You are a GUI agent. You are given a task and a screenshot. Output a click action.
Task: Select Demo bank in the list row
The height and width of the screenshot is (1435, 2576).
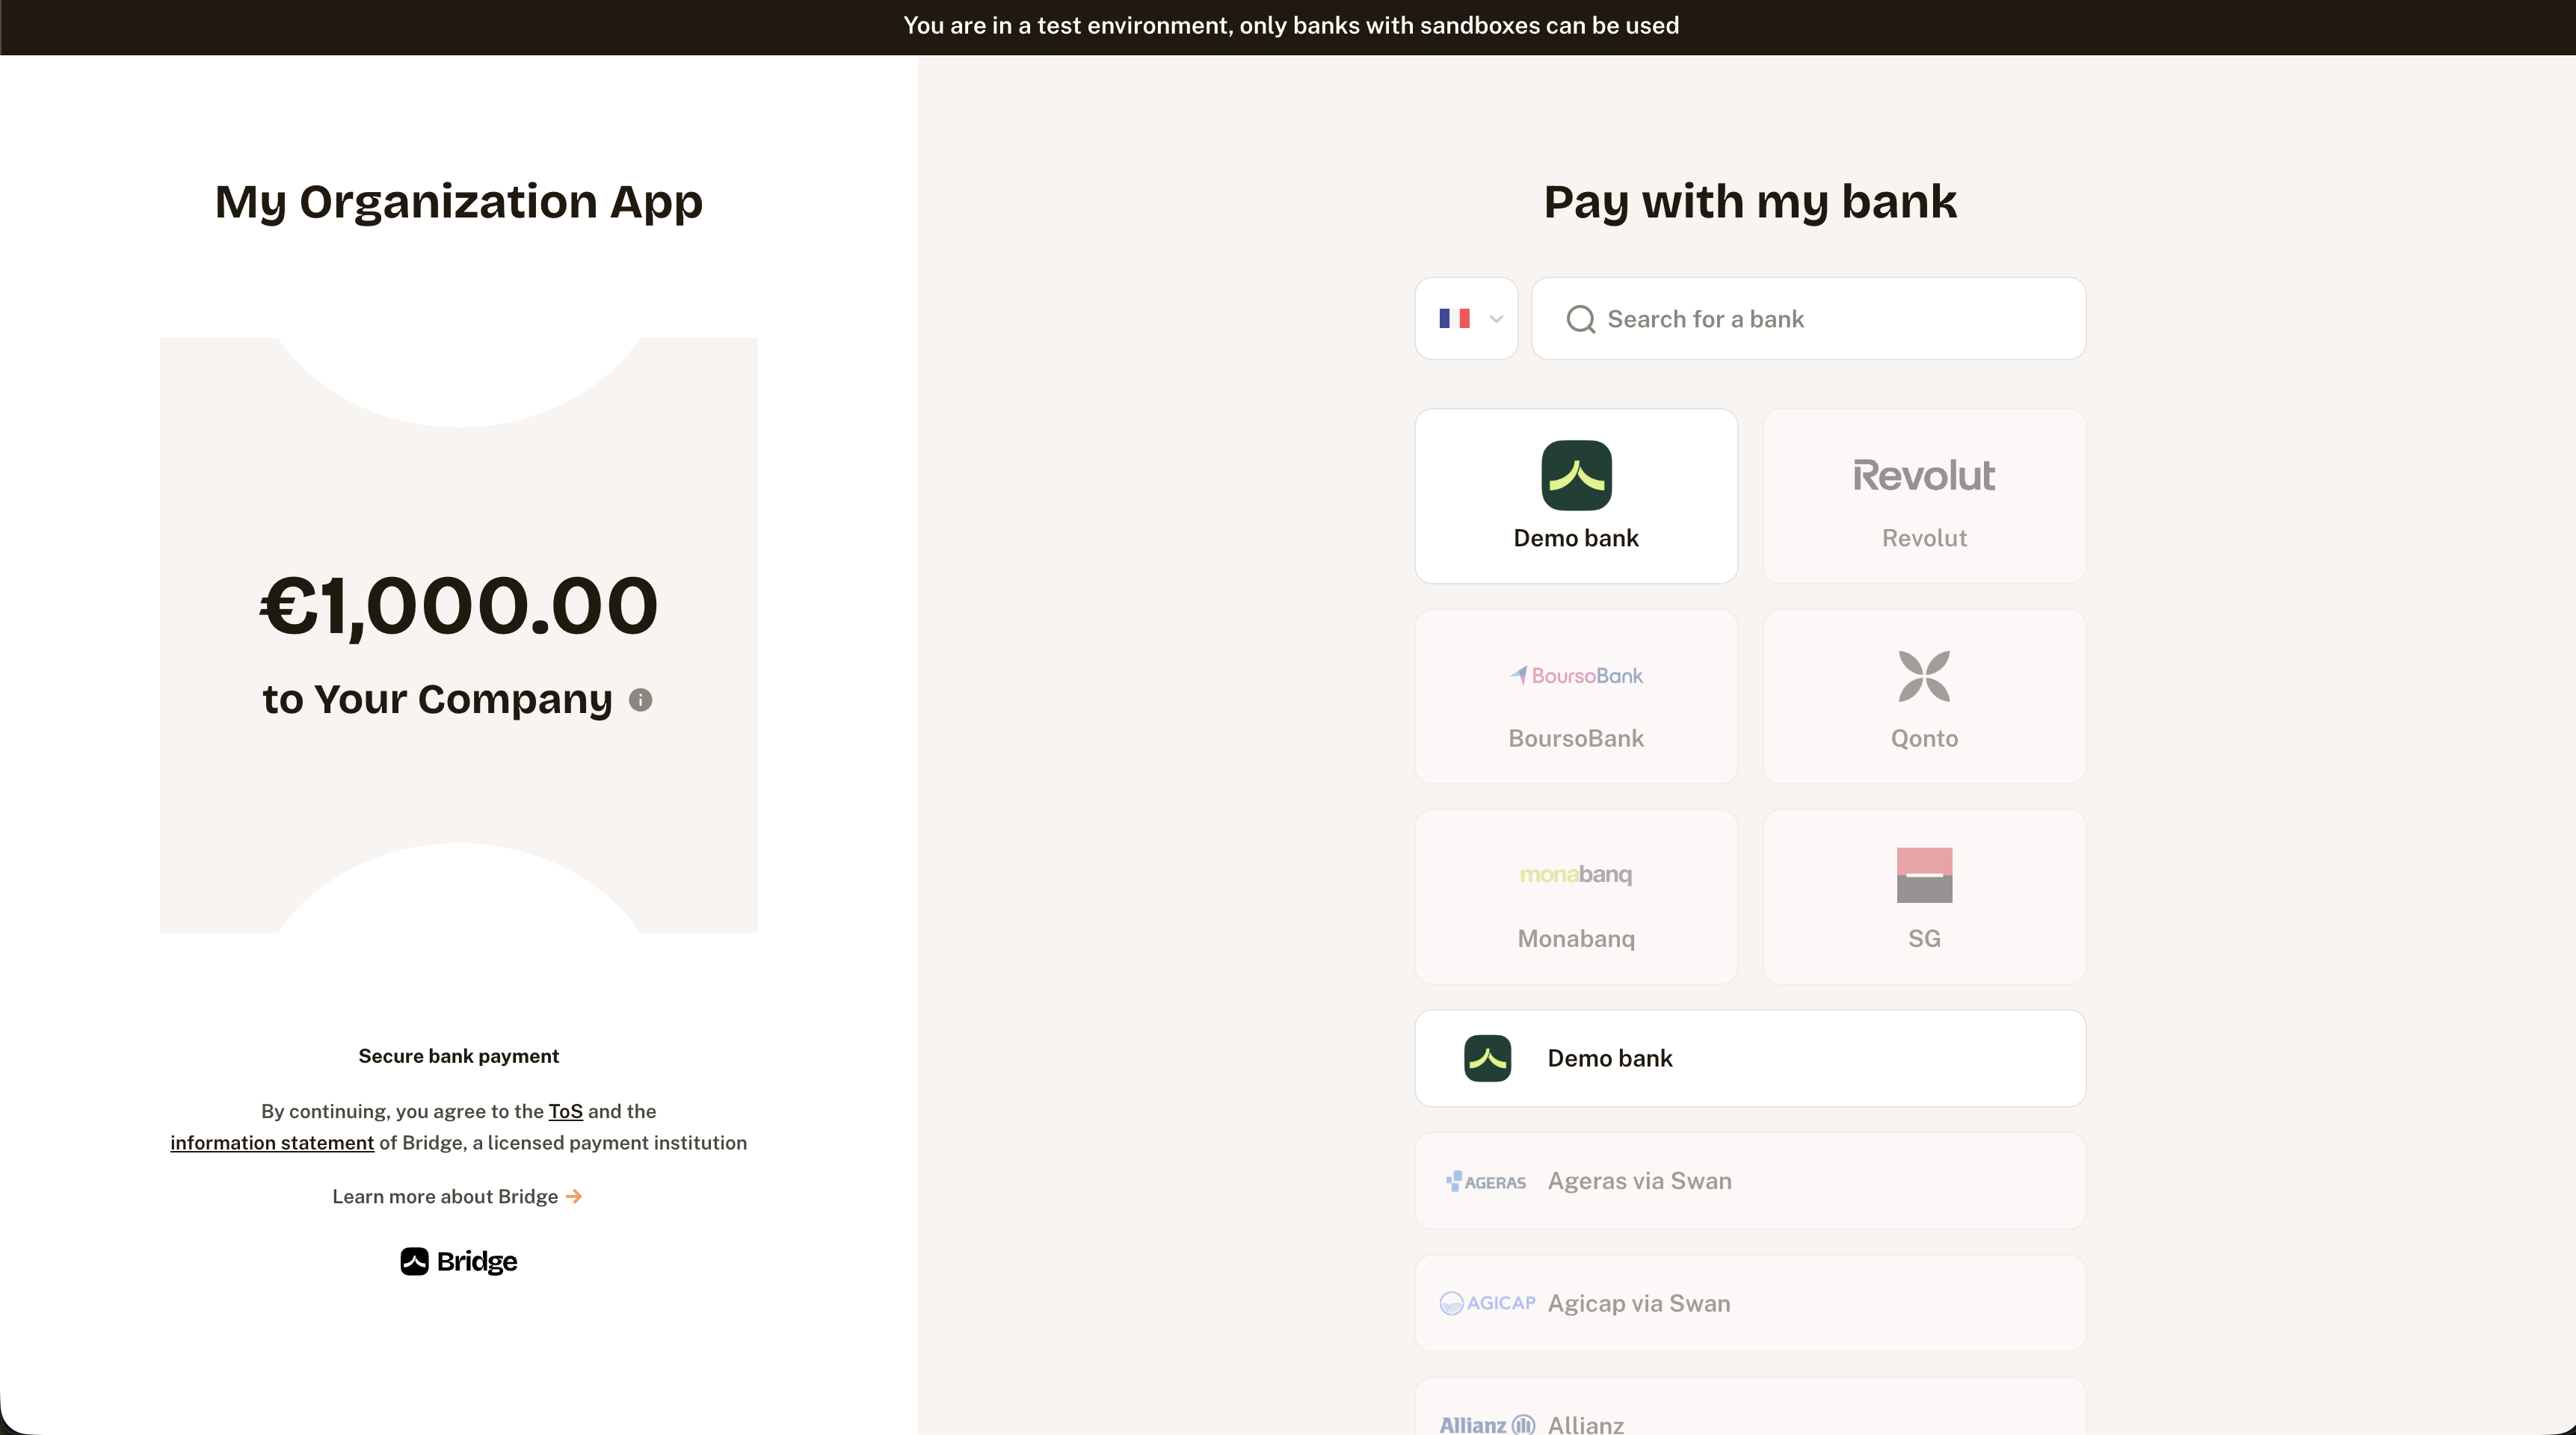tap(1750, 1058)
